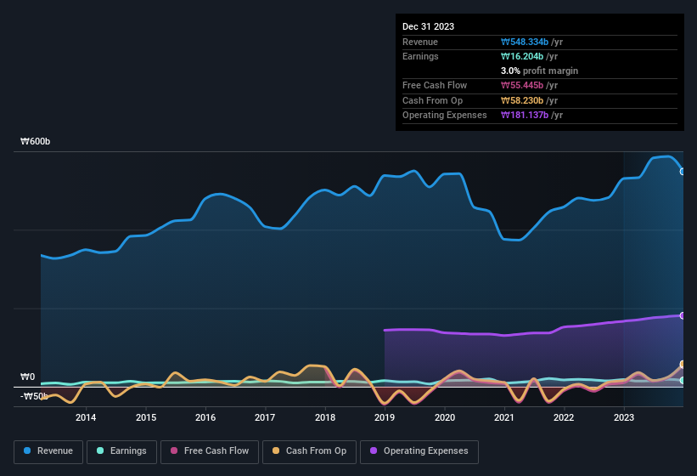Click the Revenue endpoint marker on the blue line

(683, 172)
